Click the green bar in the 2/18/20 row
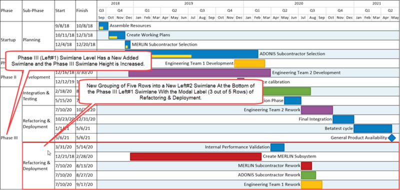This screenshot has height=190, width=400. tap(286, 91)
